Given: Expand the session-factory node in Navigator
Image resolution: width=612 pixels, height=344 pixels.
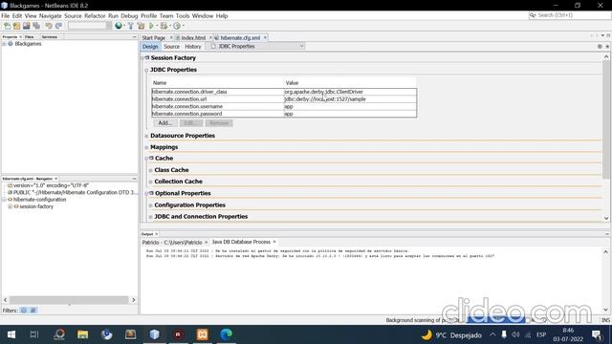Looking at the screenshot, I should pos(11,206).
